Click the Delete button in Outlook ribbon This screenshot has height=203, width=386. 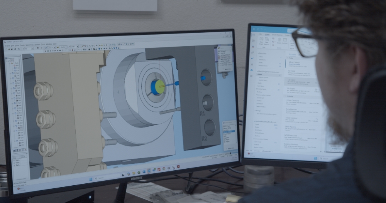click(x=279, y=40)
